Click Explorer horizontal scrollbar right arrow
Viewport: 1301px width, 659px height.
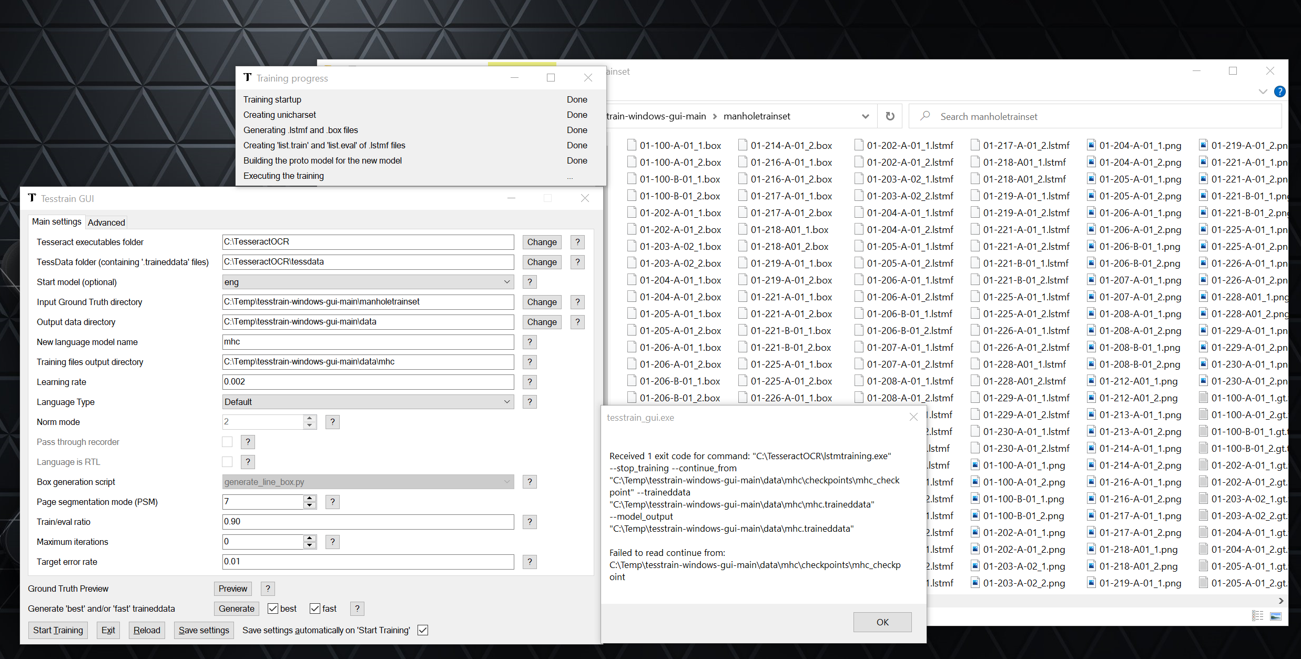1281,601
